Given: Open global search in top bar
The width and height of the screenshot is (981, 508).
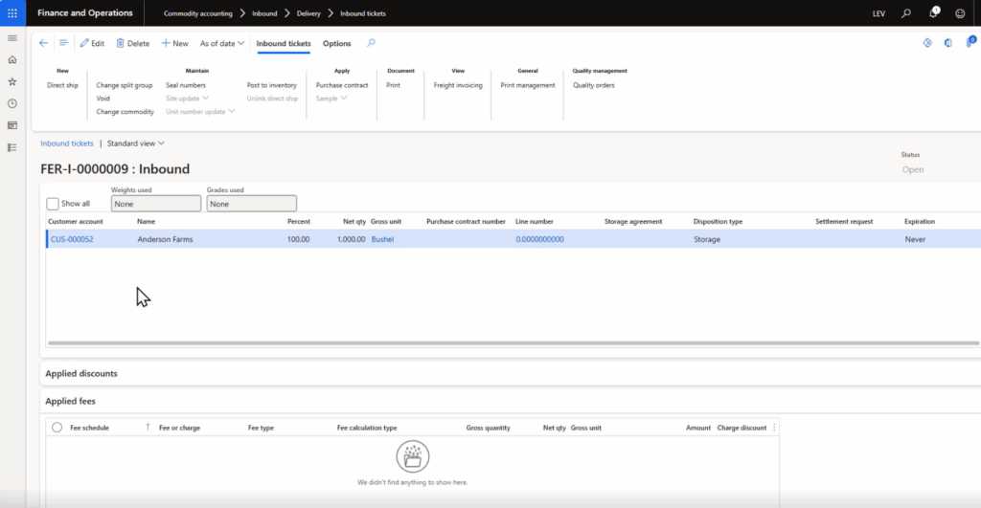Looking at the screenshot, I should (906, 13).
